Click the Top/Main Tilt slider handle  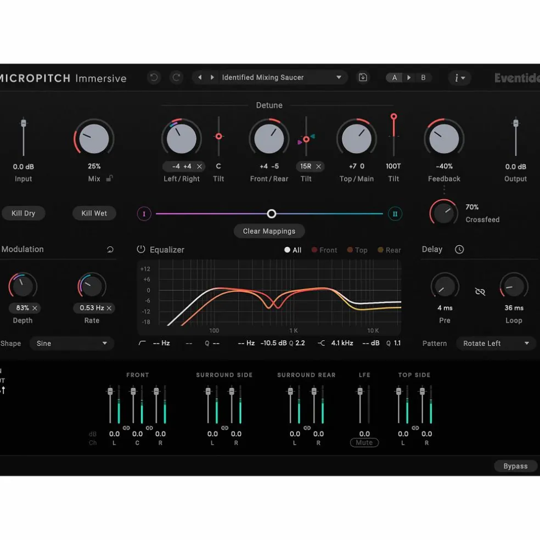[x=393, y=117]
